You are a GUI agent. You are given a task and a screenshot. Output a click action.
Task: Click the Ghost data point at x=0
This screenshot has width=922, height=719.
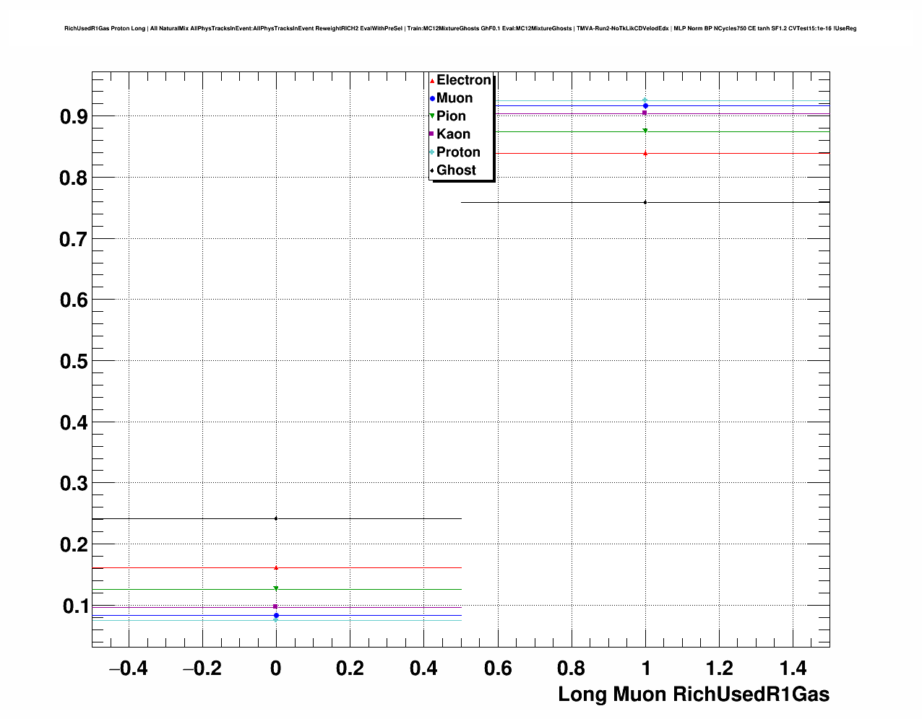coord(276,518)
